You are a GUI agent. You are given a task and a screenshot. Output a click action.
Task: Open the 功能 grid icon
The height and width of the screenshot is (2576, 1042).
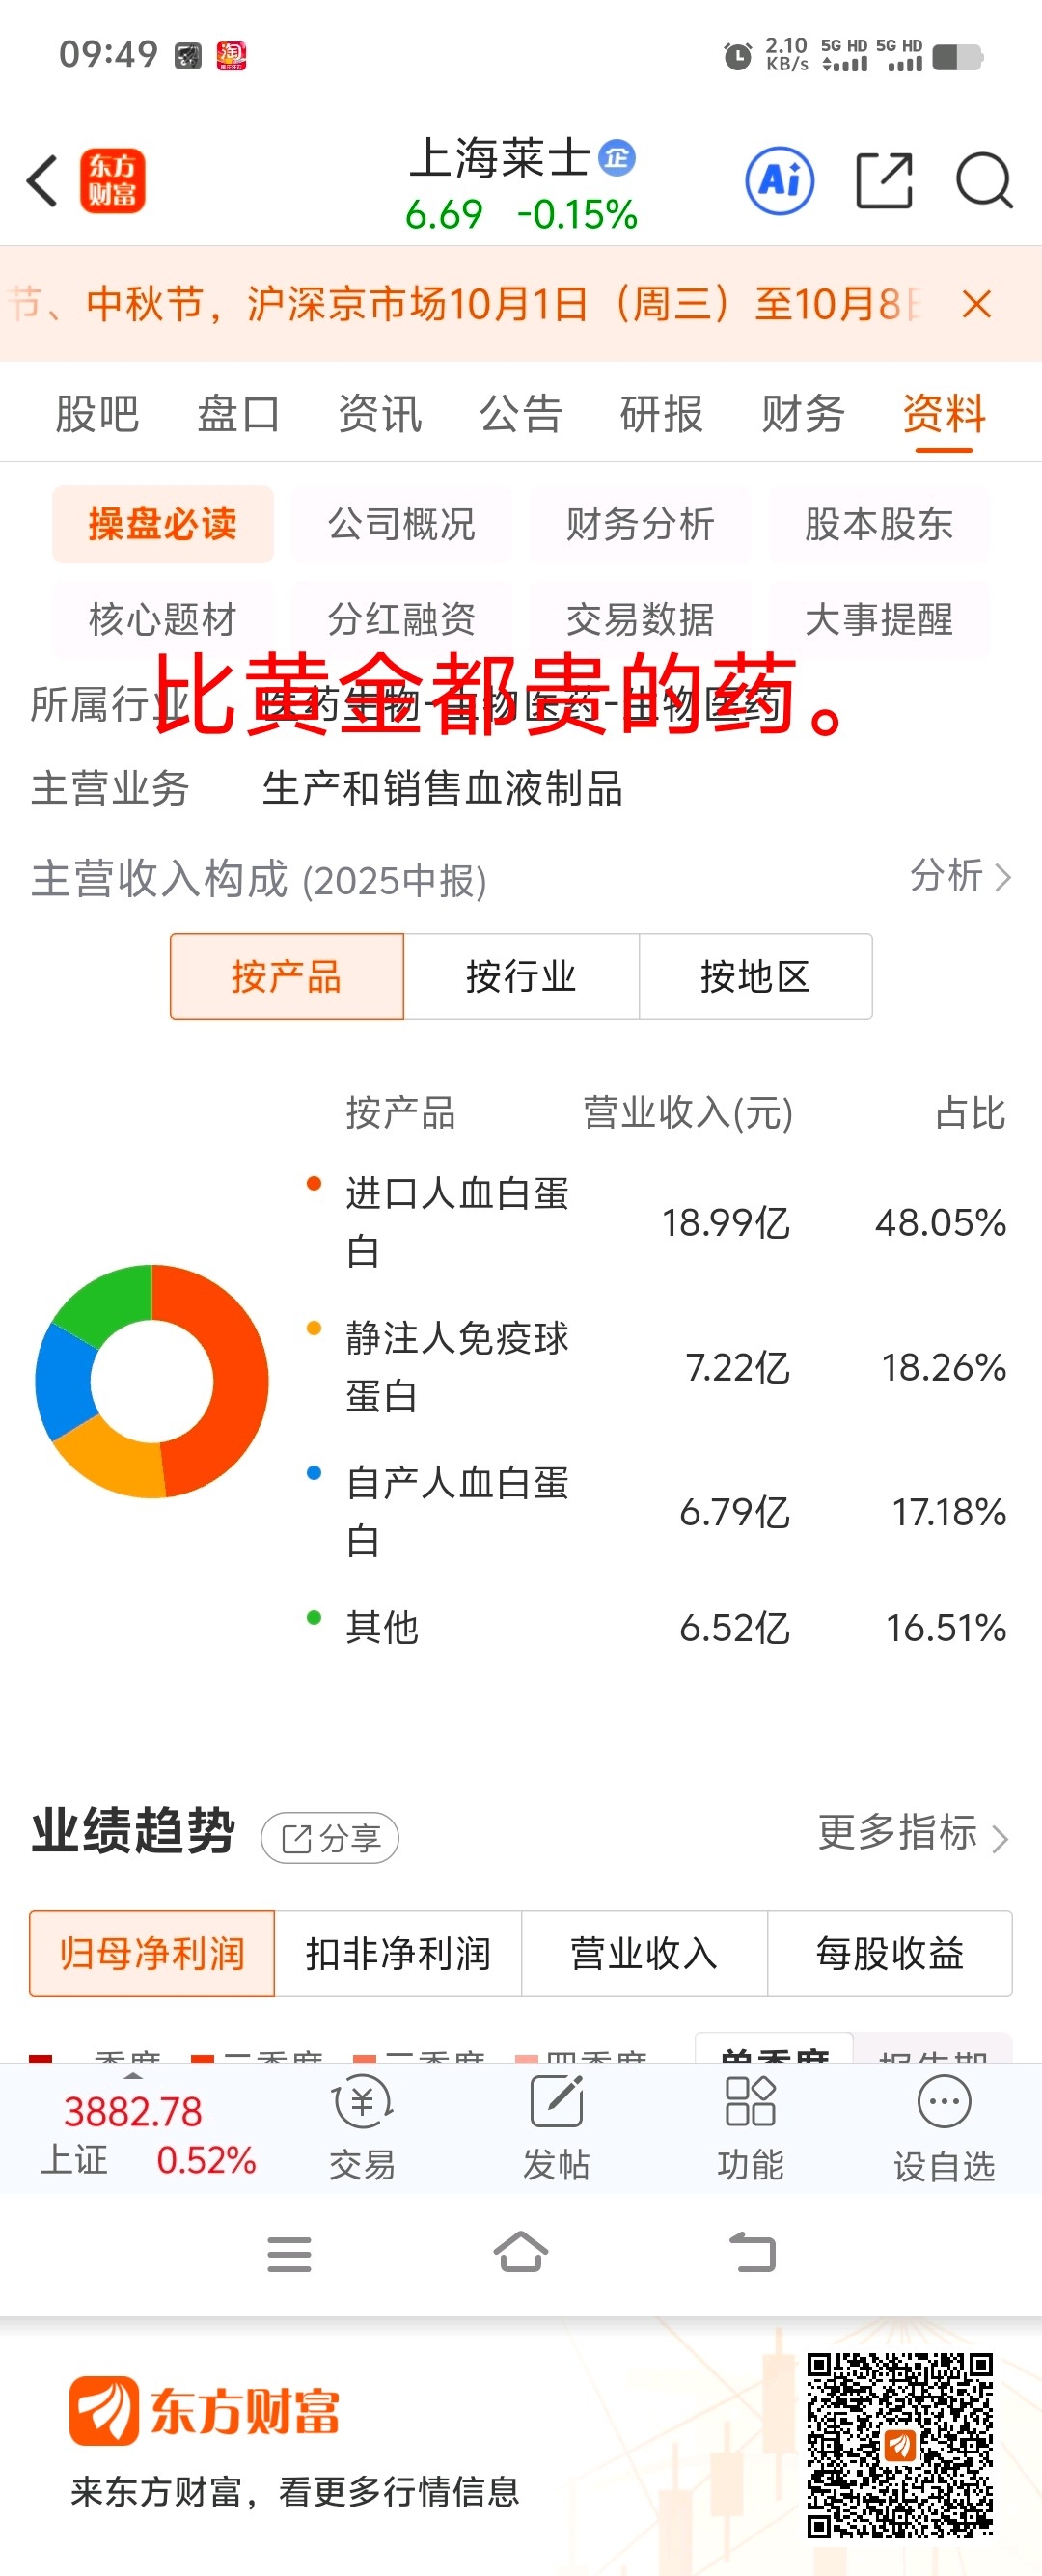750,2103
